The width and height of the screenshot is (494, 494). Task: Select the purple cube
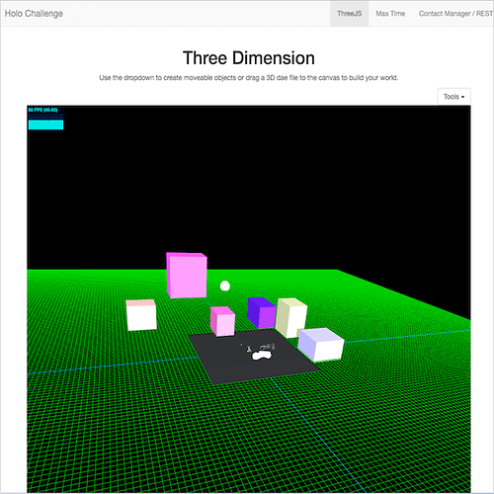[x=261, y=312]
